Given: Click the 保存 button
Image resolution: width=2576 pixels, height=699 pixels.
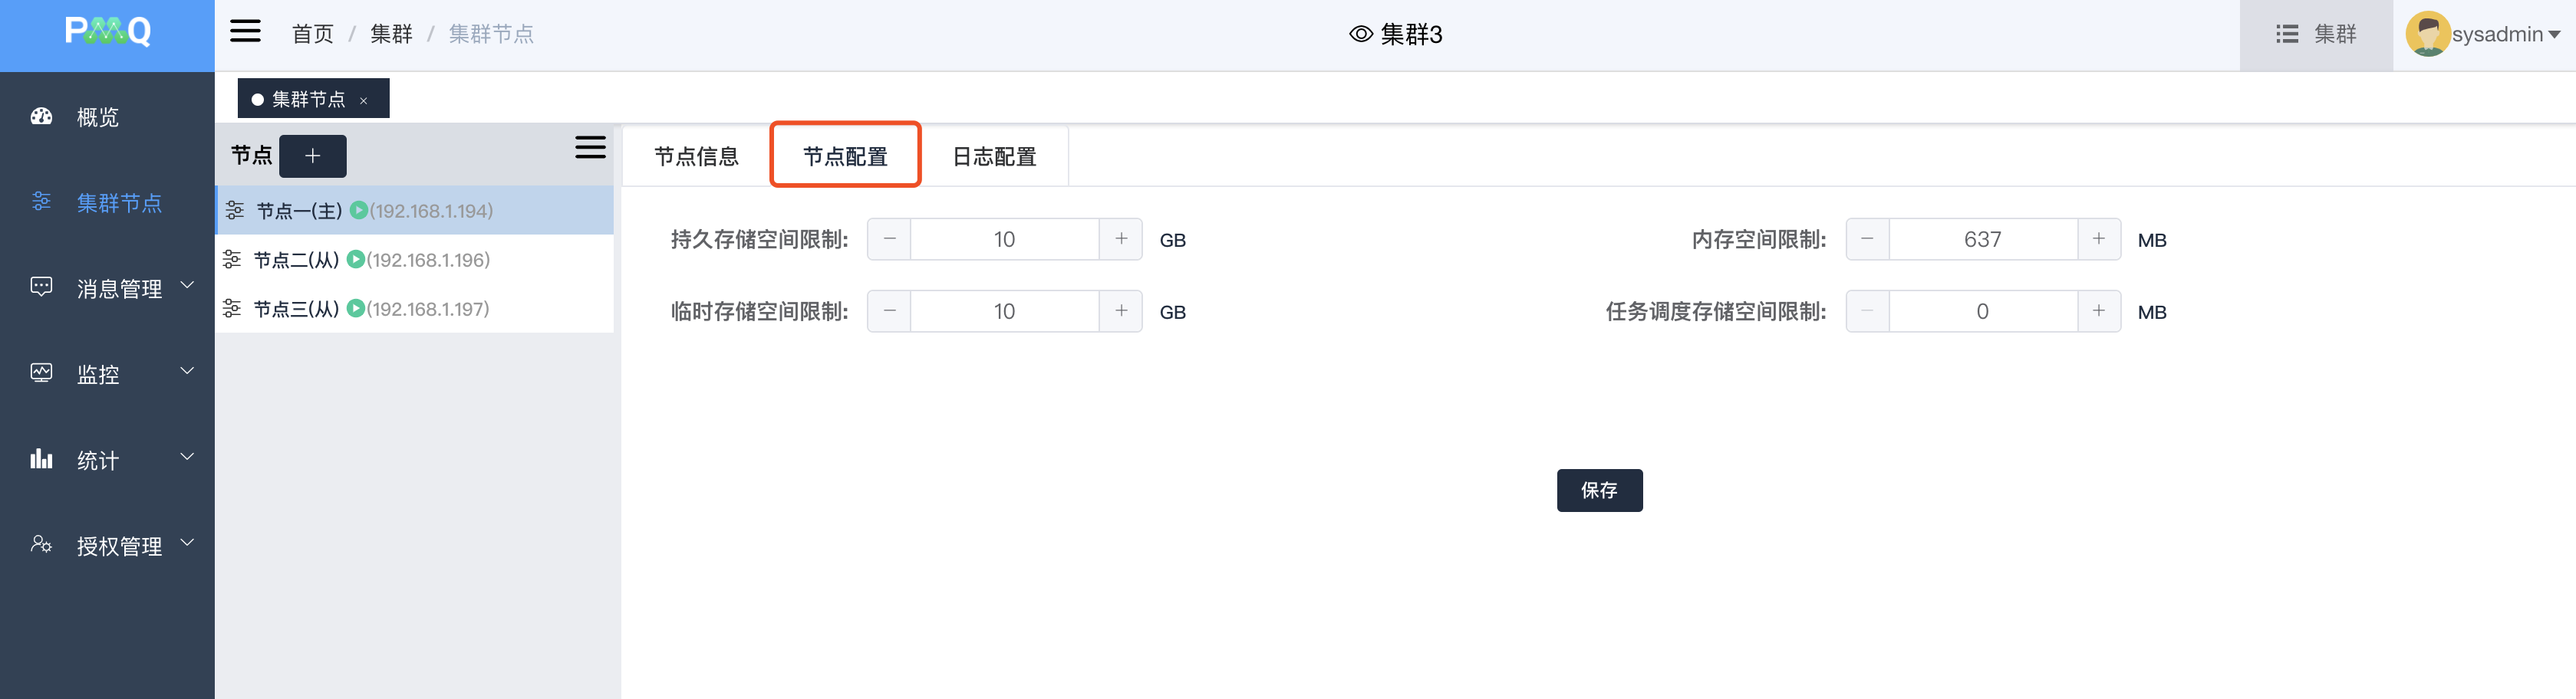Looking at the screenshot, I should coord(1598,491).
